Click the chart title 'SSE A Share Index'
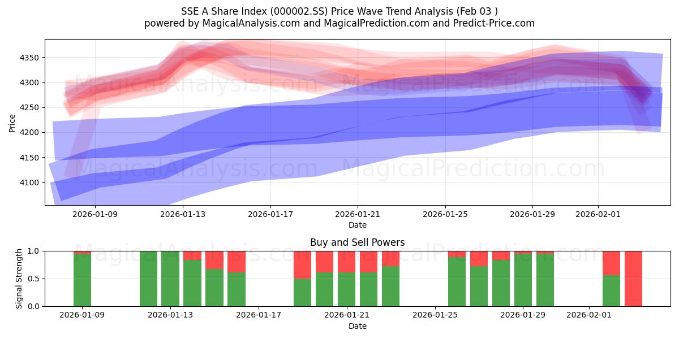The width and height of the screenshot is (679, 339). [x=339, y=11]
